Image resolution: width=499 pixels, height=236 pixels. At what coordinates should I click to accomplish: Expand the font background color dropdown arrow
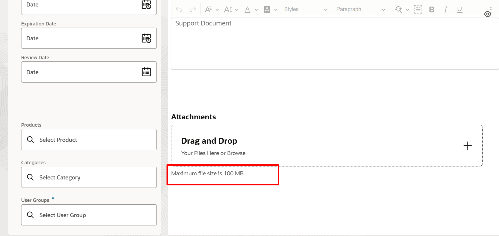coord(276,10)
